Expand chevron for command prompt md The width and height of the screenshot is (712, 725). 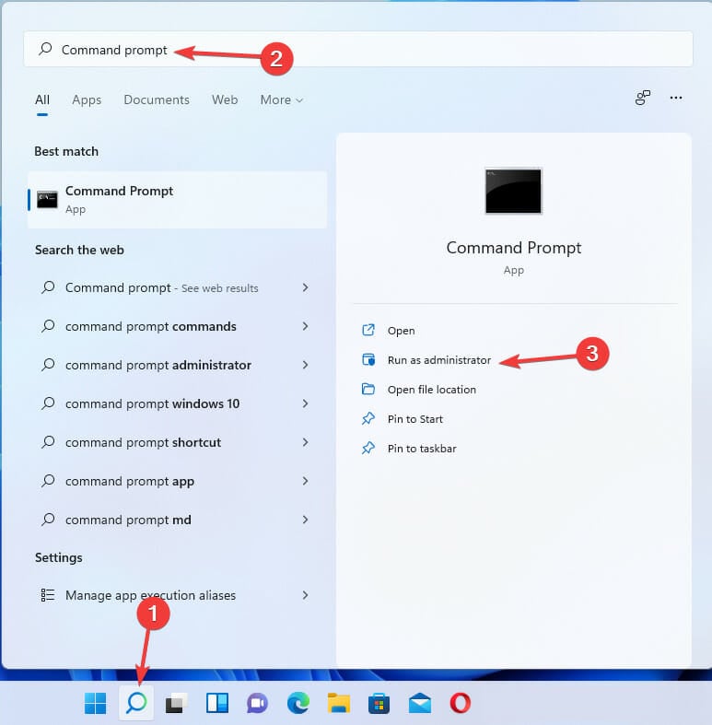pos(305,520)
